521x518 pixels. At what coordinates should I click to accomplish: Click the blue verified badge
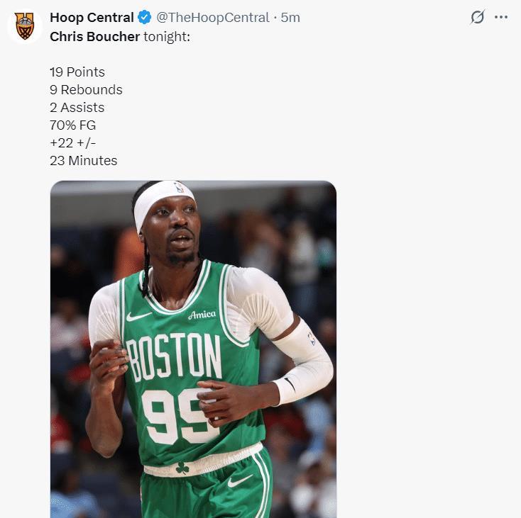click(145, 18)
